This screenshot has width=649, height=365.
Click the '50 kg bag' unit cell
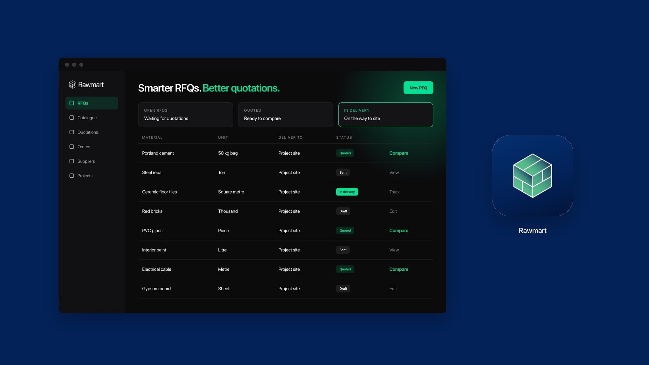228,153
